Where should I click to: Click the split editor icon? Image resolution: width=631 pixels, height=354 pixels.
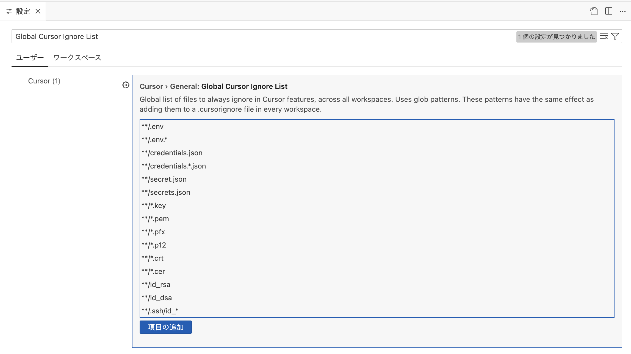[x=608, y=11]
